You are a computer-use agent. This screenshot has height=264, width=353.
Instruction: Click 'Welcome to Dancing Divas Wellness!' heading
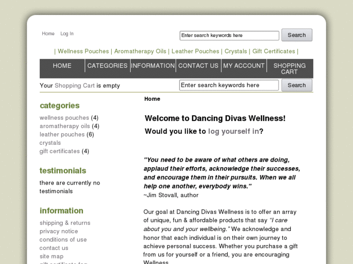215,118
